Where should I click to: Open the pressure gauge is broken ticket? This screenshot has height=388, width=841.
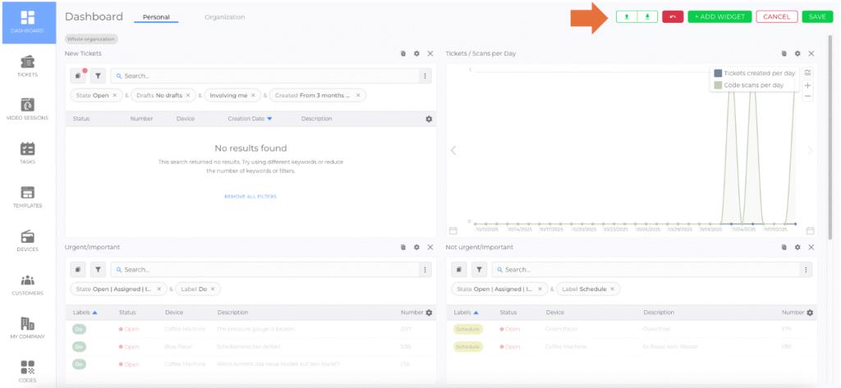click(250, 329)
